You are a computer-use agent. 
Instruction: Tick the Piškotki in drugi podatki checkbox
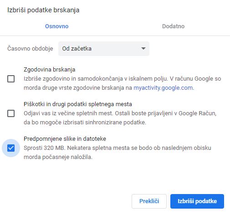(x=11, y=113)
